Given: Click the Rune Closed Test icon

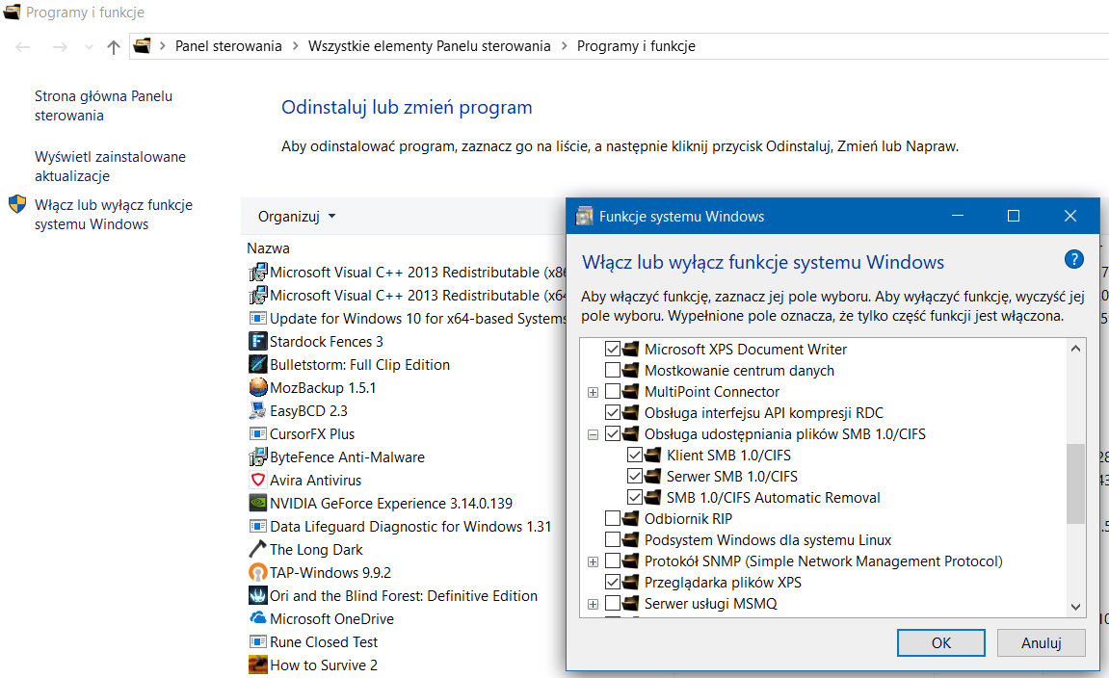Looking at the screenshot, I should (x=258, y=642).
